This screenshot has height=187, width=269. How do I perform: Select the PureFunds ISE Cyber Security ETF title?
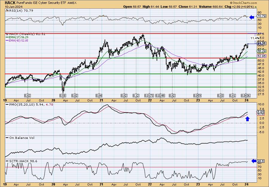[x=42, y=3]
